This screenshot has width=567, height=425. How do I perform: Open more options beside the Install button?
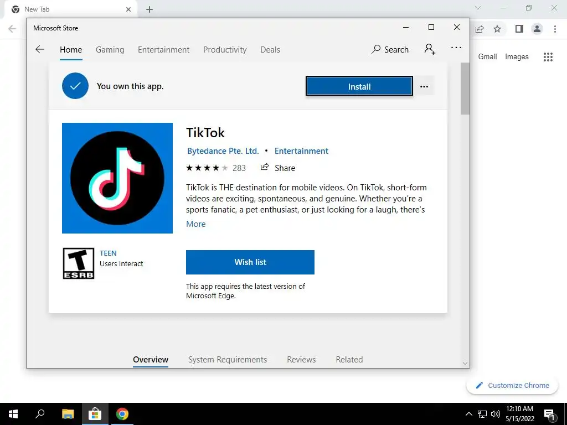coord(424,86)
